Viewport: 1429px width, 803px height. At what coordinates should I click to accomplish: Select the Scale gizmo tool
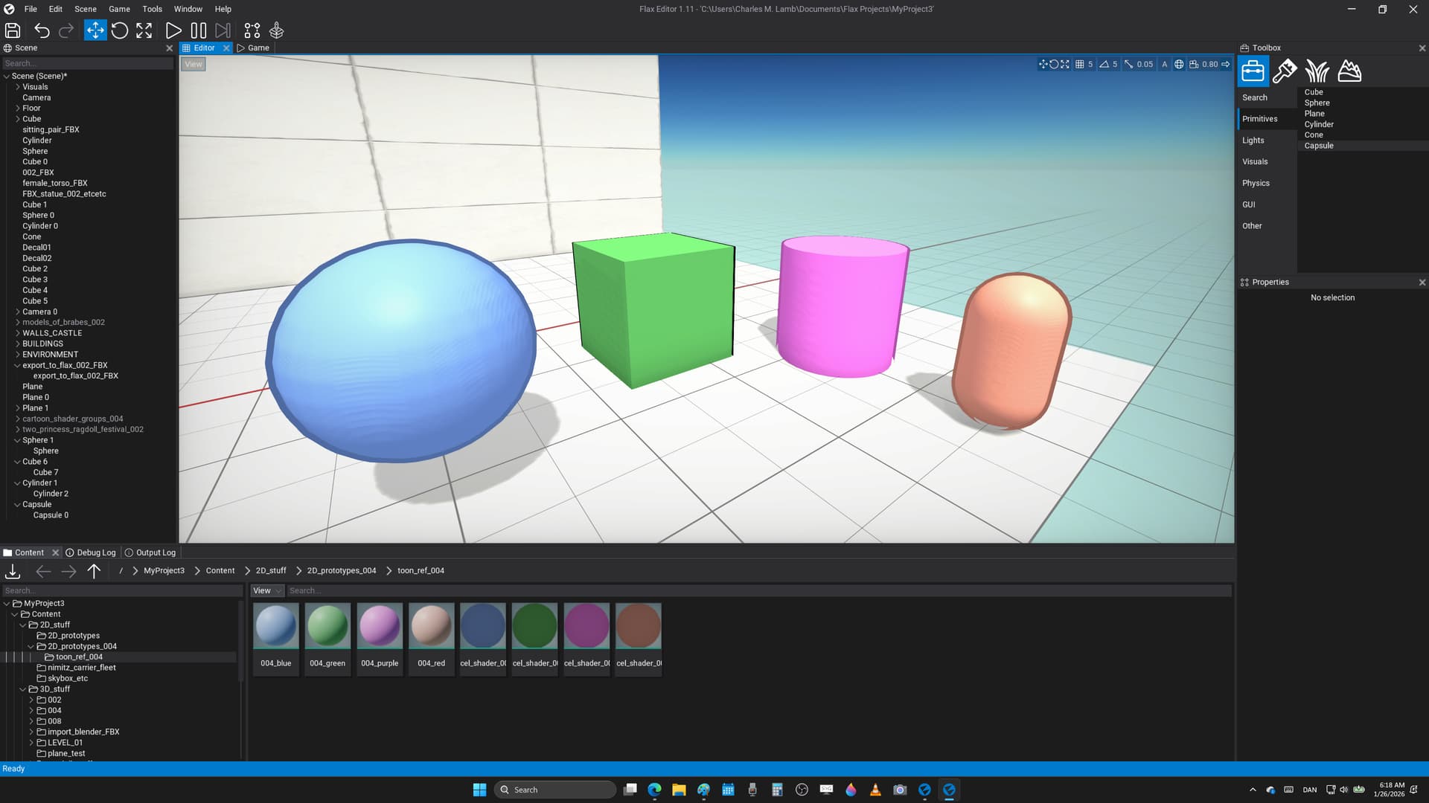pyautogui.click(x=144, y=30)
